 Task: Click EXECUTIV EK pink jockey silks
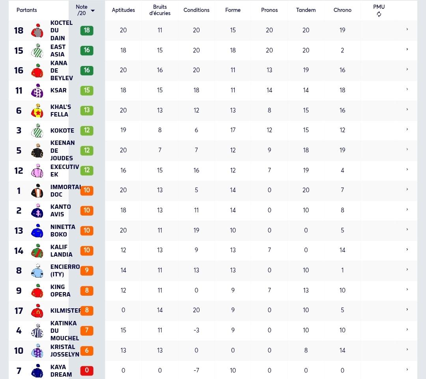pyautogui.click(x=37, y=171)
